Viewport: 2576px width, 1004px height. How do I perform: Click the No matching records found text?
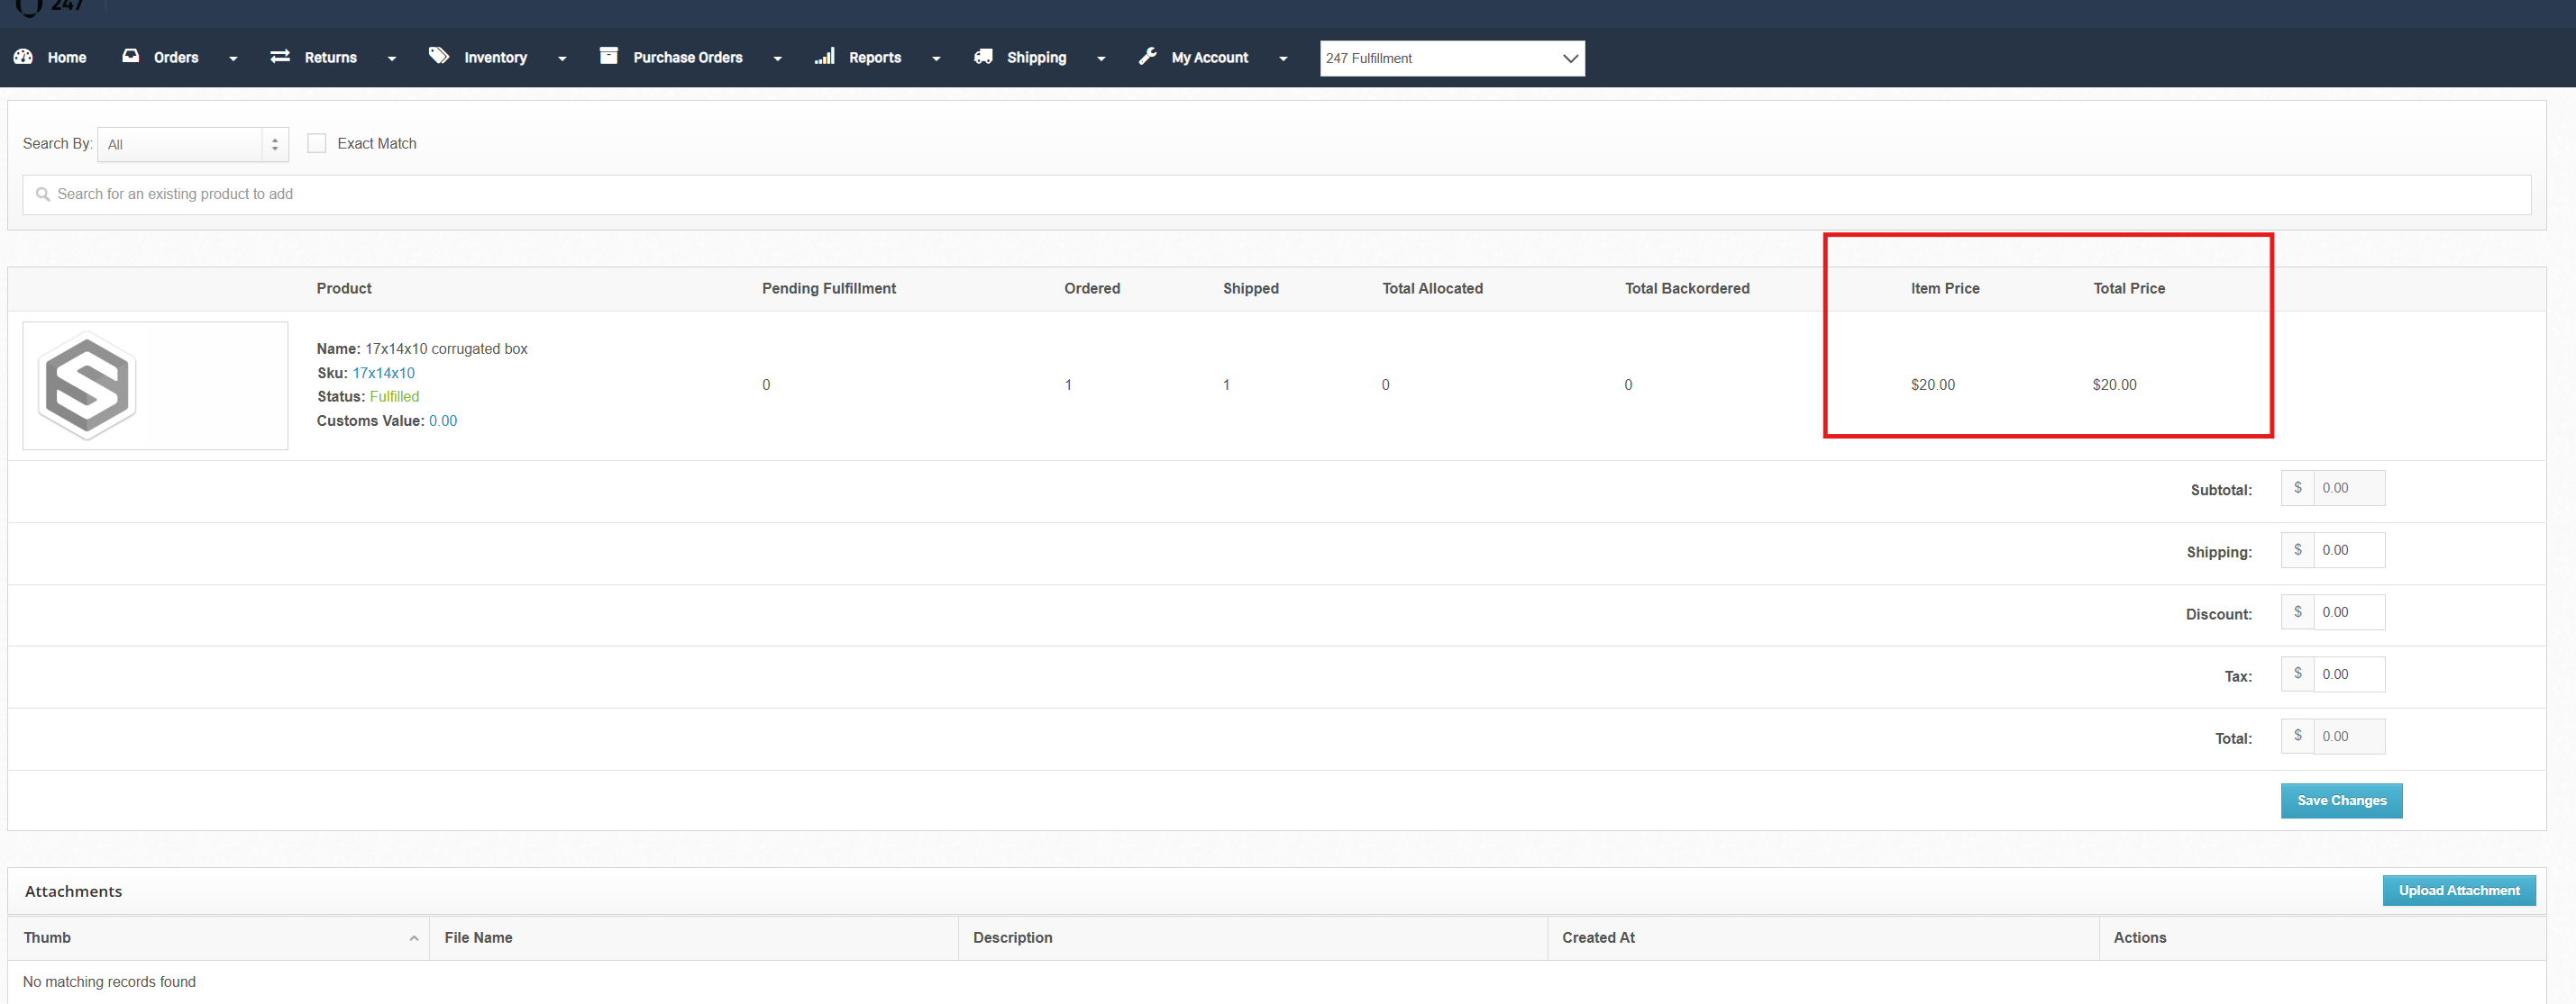[x=109, y=983]
